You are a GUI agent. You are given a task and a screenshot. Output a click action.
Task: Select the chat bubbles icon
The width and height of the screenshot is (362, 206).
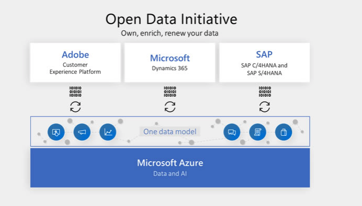(232, 132)
